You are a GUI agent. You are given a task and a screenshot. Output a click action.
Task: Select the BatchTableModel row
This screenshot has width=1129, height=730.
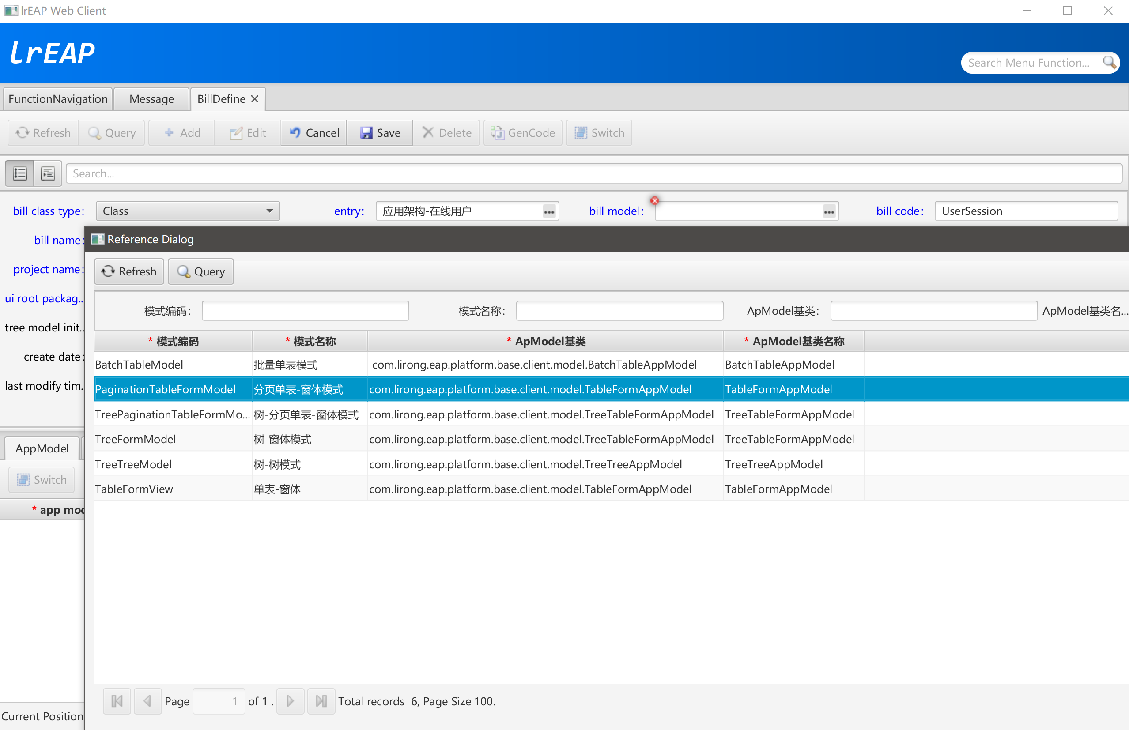click(611, 364)
